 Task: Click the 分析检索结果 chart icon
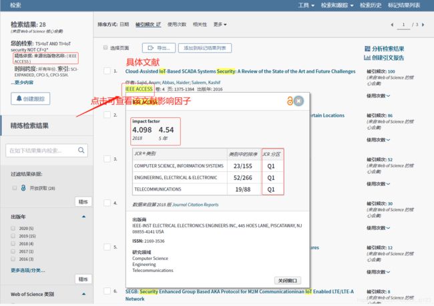tap(367, 49)
